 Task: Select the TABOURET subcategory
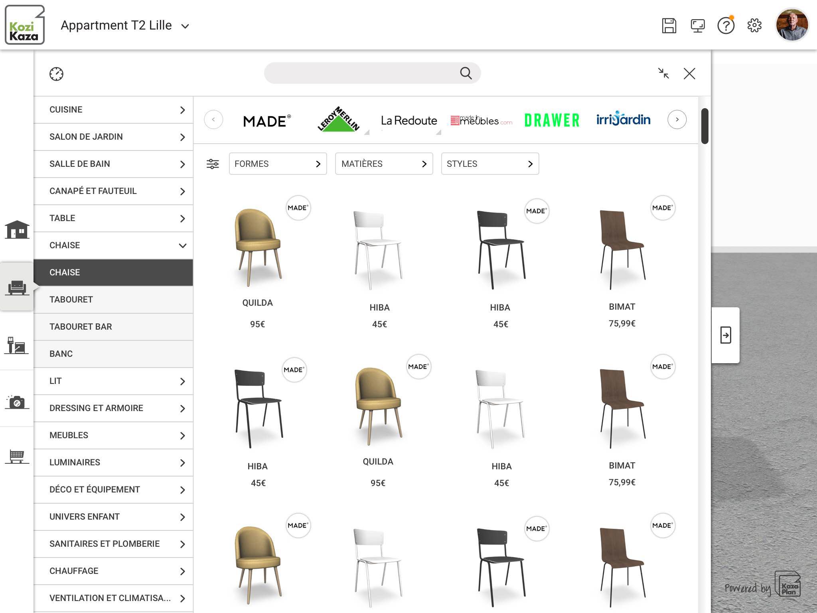[113, 300]
